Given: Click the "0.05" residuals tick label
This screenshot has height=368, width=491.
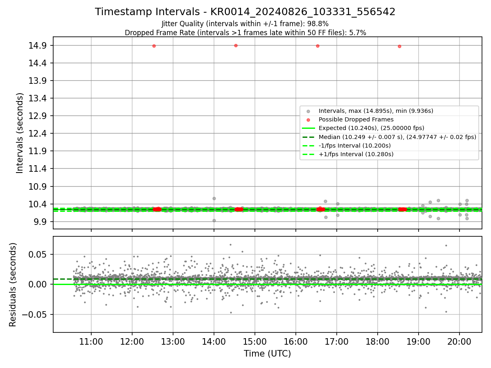Looking at the screenshot, I should (x=38, y=254).
